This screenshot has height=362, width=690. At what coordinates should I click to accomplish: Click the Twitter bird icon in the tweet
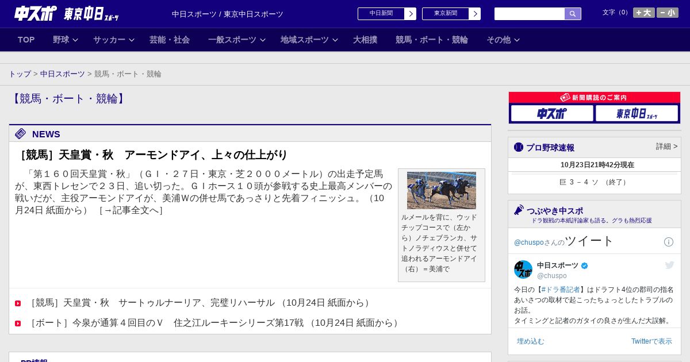pyautogui.click(x=669, y=265)
